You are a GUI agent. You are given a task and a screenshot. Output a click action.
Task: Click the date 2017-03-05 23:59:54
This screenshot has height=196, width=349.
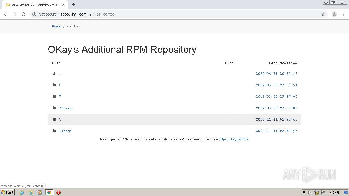(276, 85)
